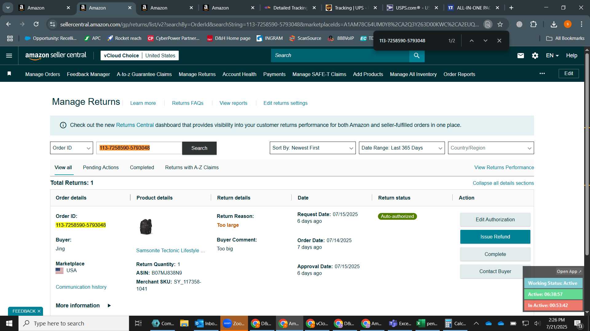The width and height of the screenshot is (590, 331).
Task: Click the Chrome profile avatar
Action: point(568,24)
